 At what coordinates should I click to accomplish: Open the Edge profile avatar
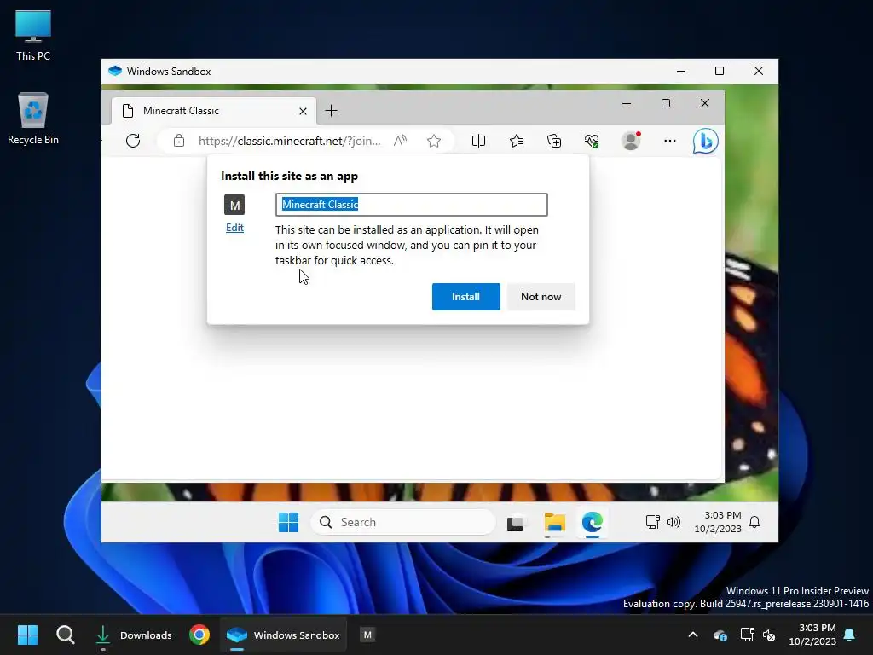coord(631,141)
